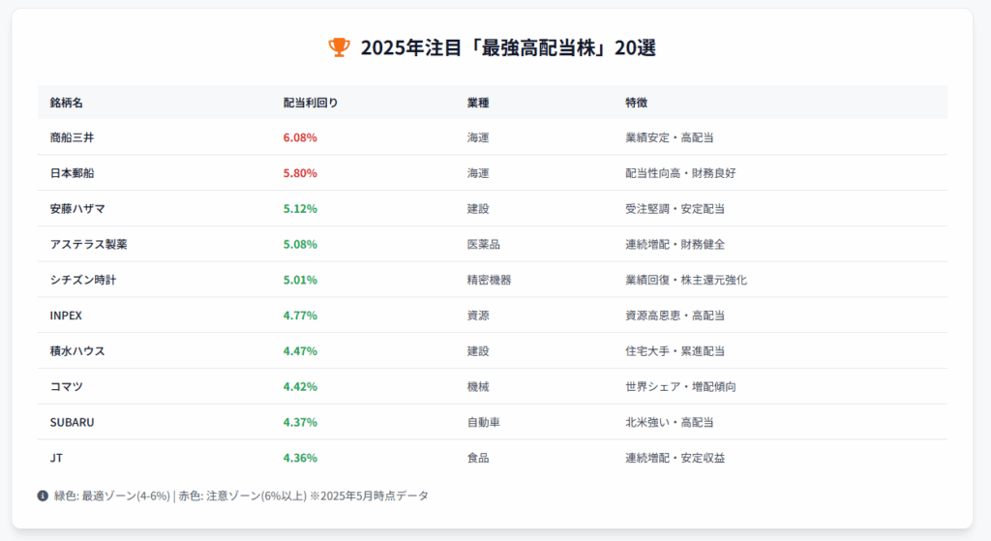Click the info icon in the footnote

[43, 496]
